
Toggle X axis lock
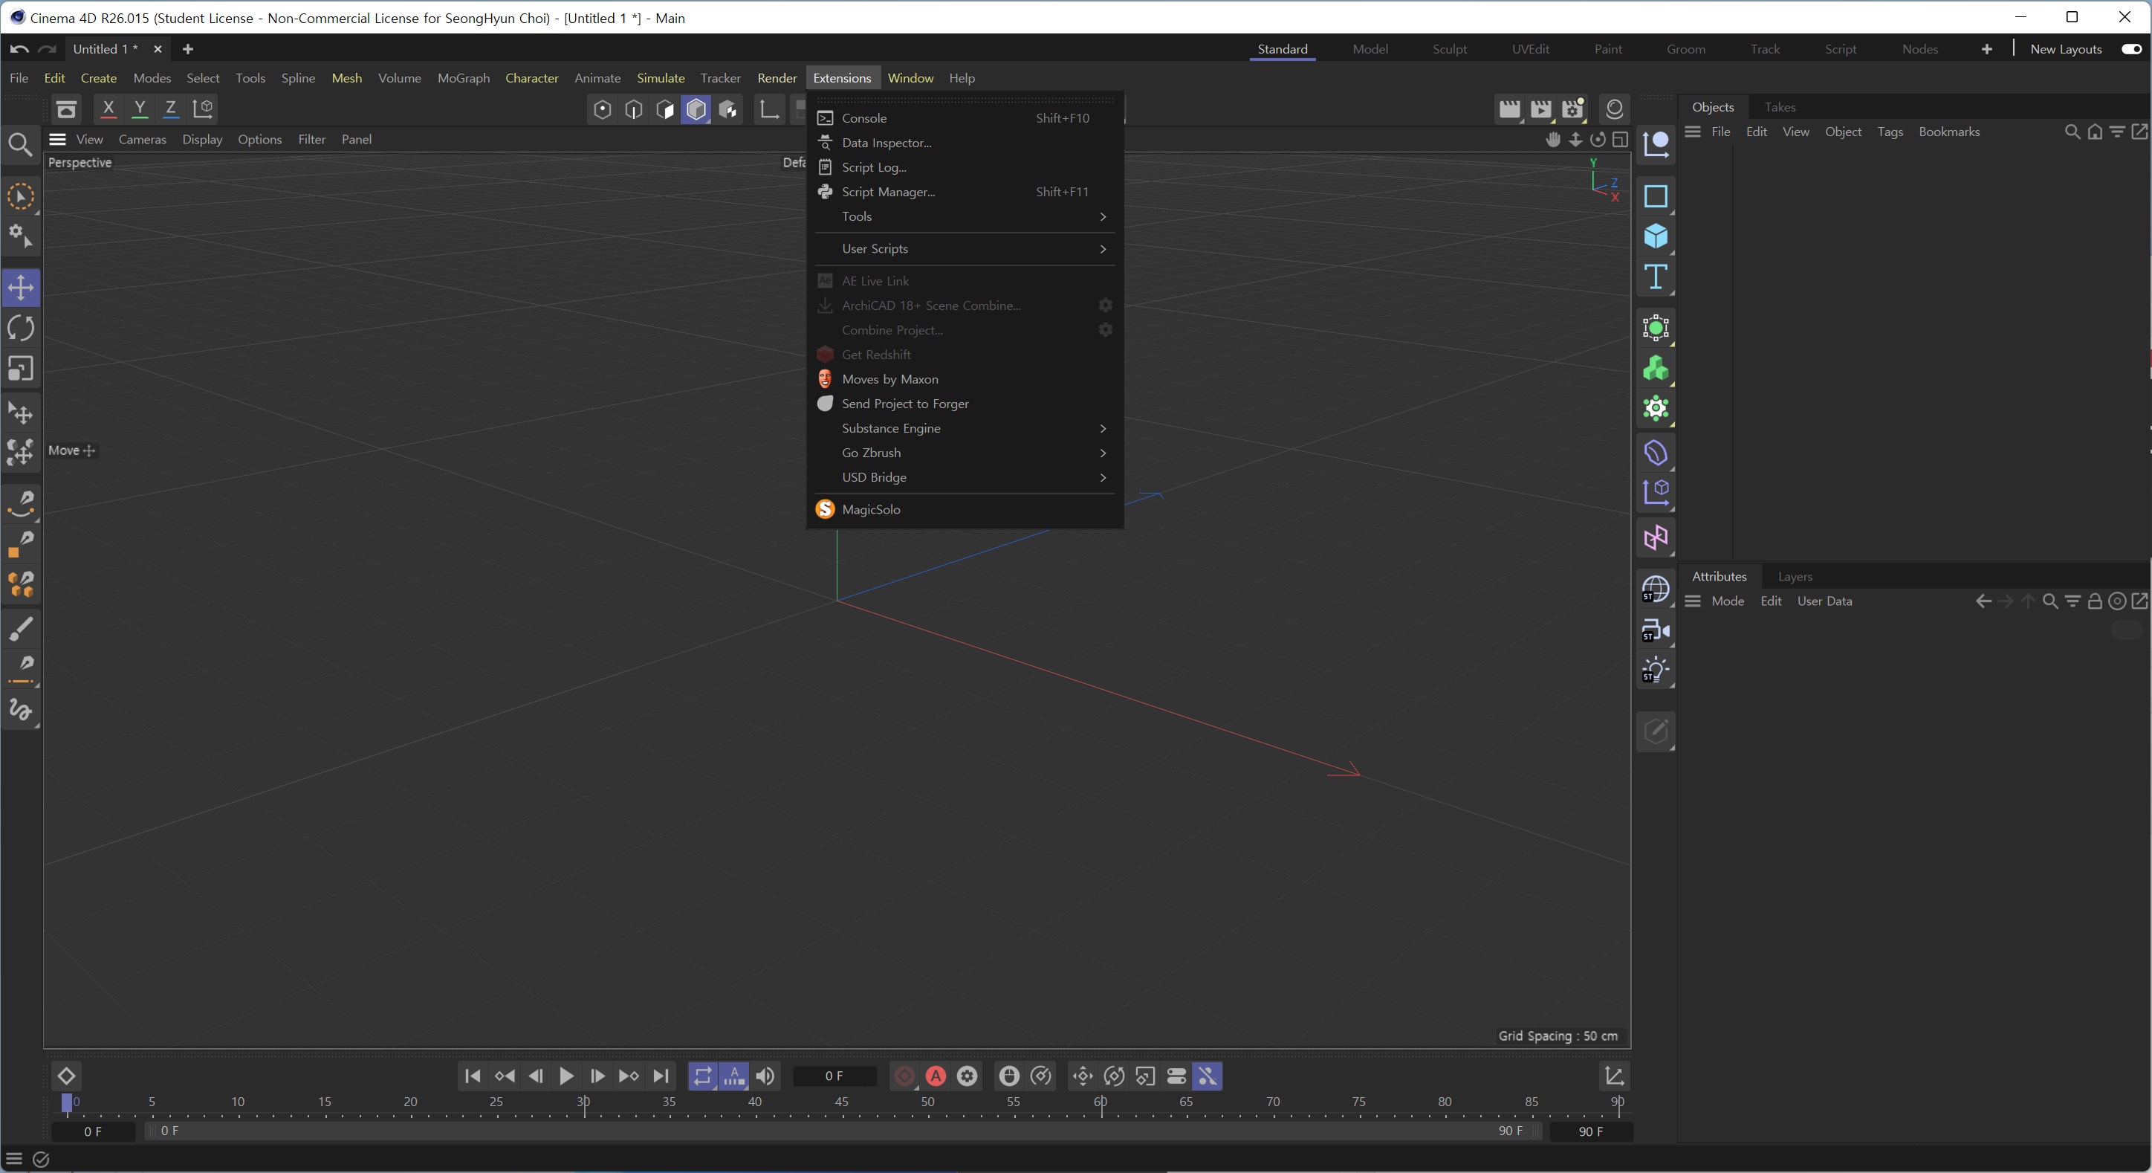[x=108, y=109]
